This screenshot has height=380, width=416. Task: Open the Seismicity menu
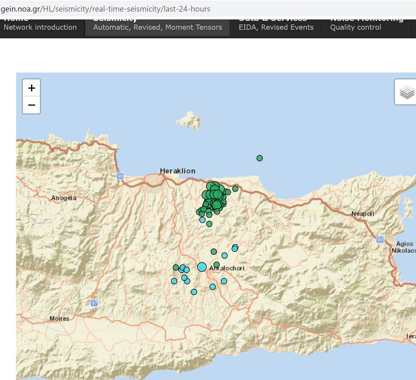pyautogui.click(x=157, y=27)
